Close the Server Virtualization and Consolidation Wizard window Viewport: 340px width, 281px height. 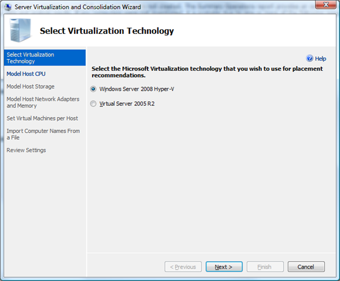point(325,5)
